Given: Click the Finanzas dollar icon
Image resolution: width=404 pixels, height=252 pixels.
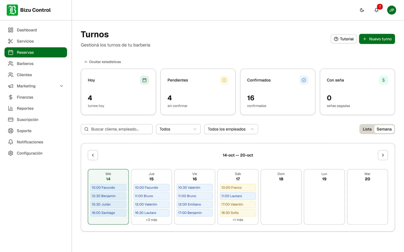Looking at the screenshot, I should pos(11,97).
